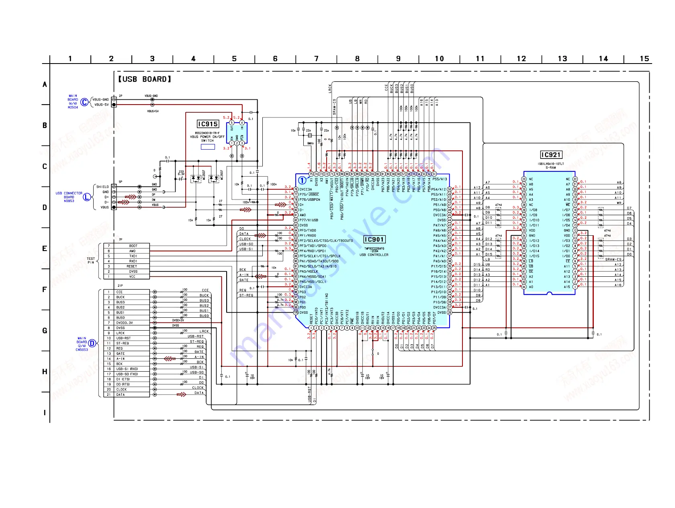Select the RESET row in the 7P connector

point(127,266)
